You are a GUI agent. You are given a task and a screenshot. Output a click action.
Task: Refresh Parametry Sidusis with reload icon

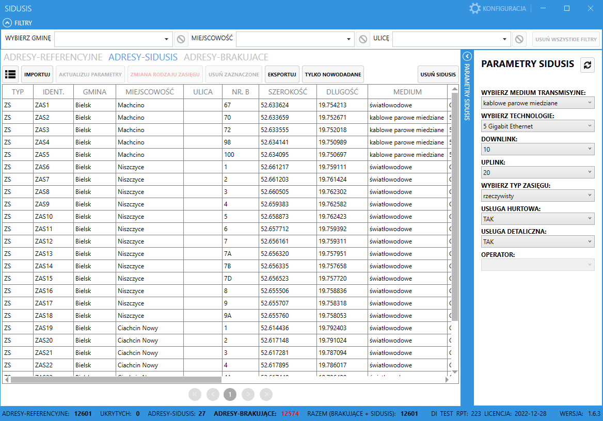click(x=587, y=64)
